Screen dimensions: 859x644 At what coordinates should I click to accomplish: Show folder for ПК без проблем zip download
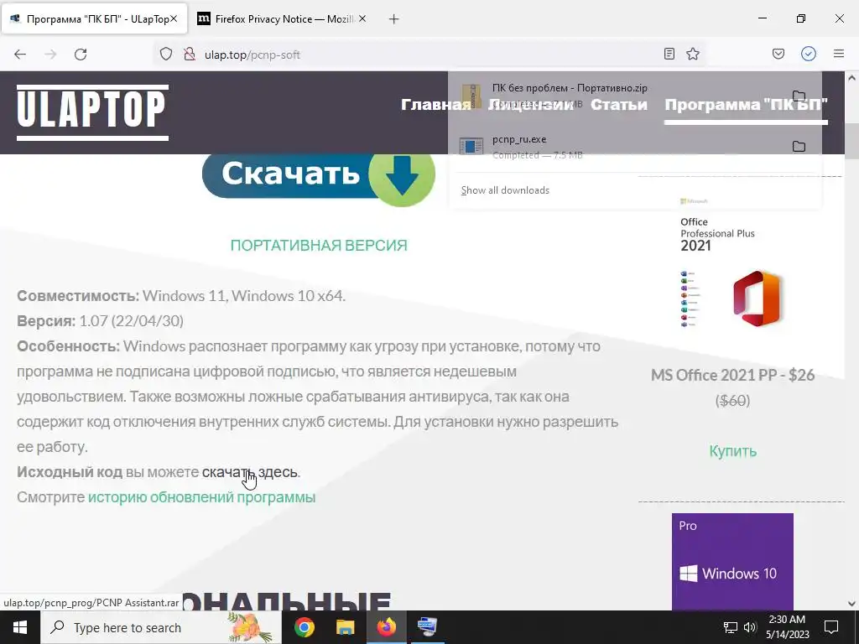coord(799,96)
